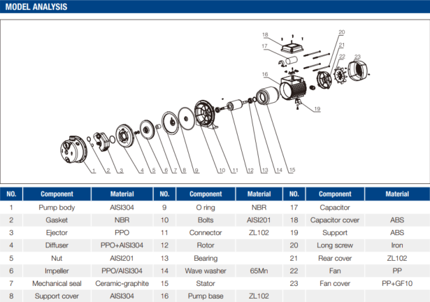Image resolution: width=430 pixels, height=302 pixels.
Task: Select the Ceramic-graphite material cell
Action: (117, 283)
